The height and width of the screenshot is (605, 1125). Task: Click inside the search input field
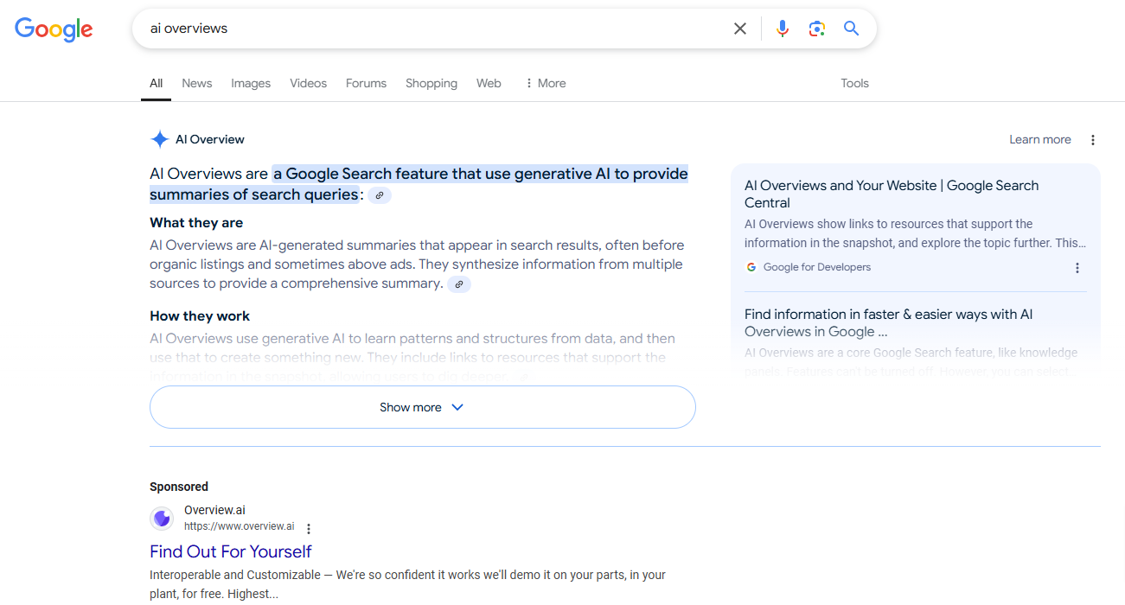pos(432,29)
